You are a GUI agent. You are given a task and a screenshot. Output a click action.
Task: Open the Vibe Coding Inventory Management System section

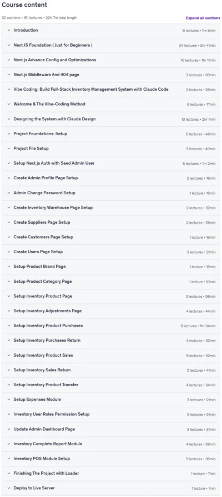pos(111,90)
